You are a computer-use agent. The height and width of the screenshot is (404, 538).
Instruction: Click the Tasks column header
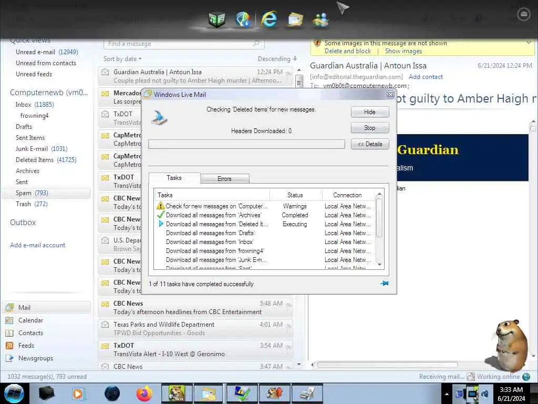coord(212,195)
